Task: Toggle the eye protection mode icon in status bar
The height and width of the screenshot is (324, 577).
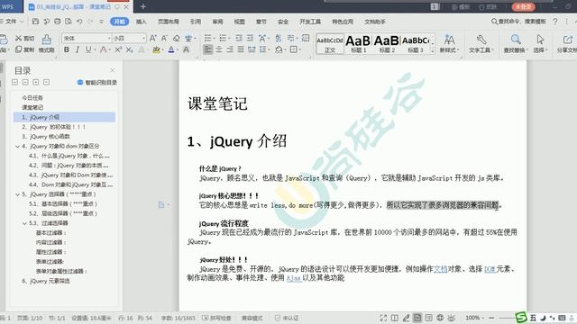Action: [452, 318]
